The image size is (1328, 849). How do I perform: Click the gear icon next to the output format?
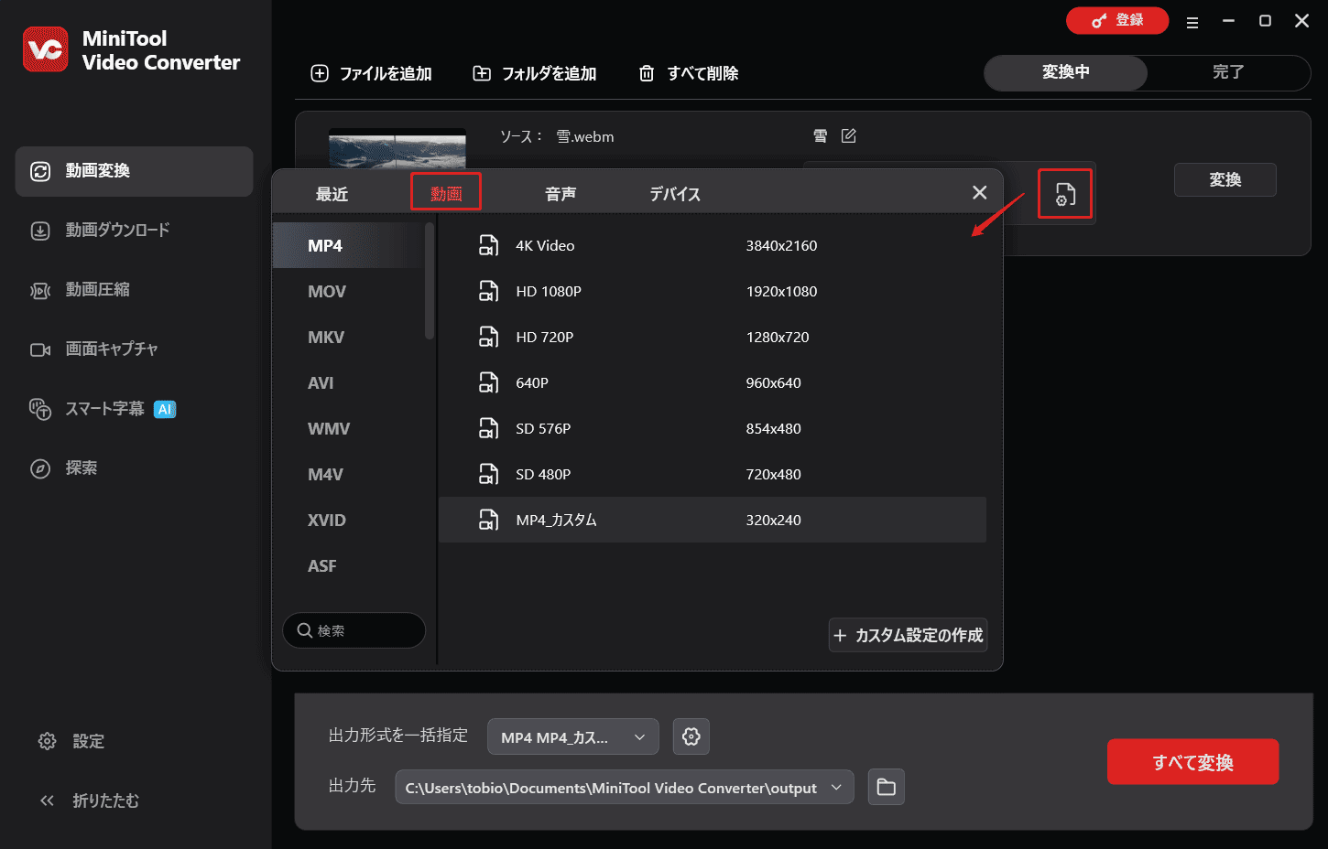[691, 736]
